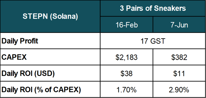Click the $2,183 CAPEX value
206x98 pixels.
(127, 57)
